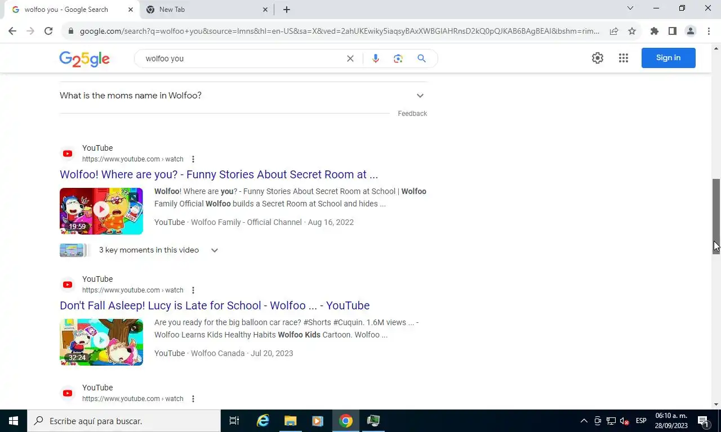Go to Google home via the logo
The height and width of the screenshot is (432, 721).
pyautogui.click(x=84, y=59)
